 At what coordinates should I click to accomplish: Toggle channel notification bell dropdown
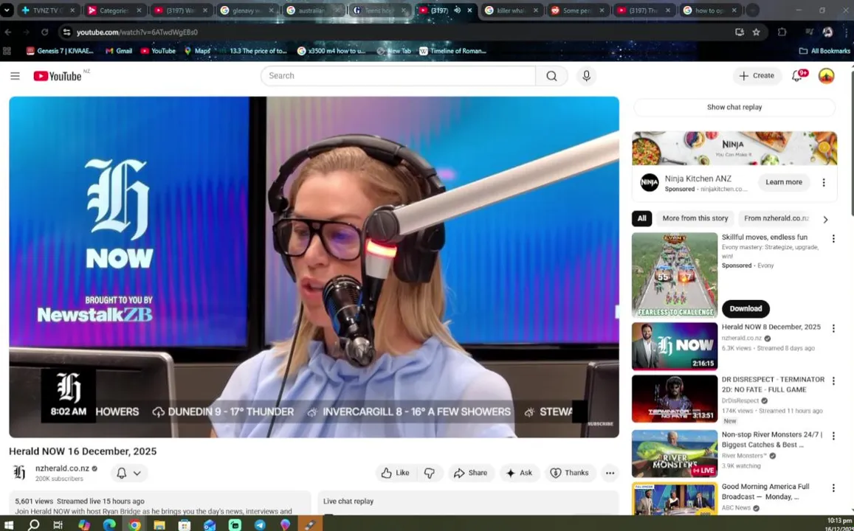click(129, 473)
